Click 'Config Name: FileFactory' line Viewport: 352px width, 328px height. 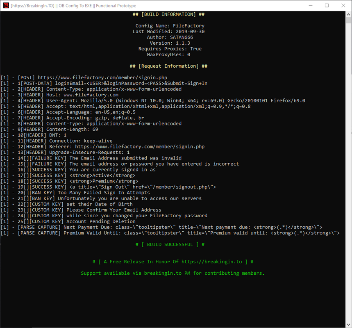click(x=170, y=26)
